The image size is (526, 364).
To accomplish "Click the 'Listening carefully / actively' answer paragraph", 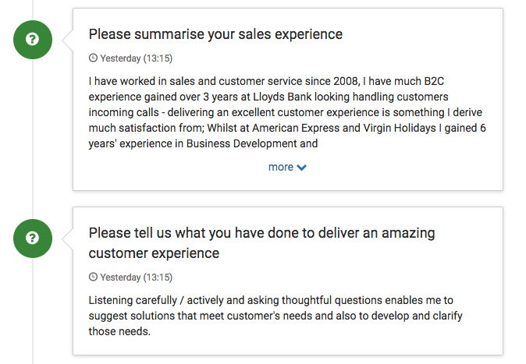I will [x=275, y=316].
